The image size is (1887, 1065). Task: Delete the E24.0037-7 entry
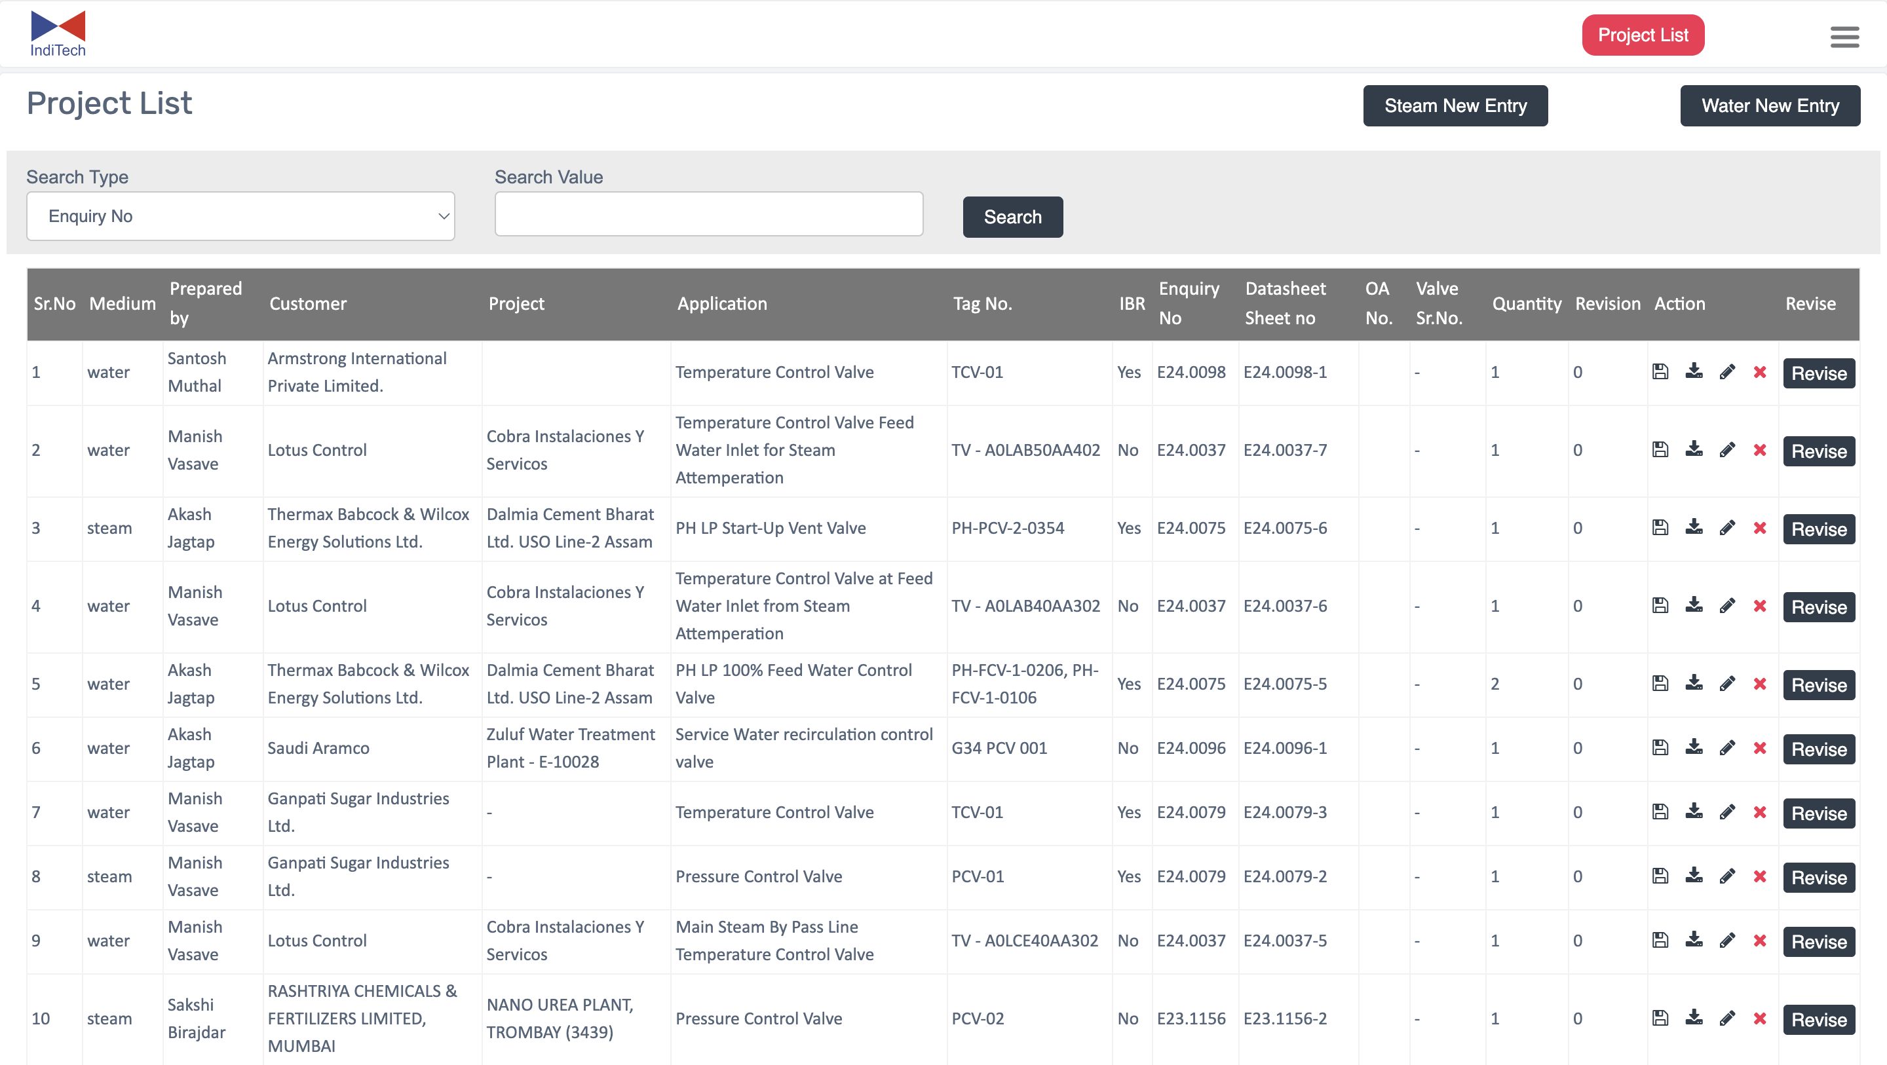[x=1759, y=450]
